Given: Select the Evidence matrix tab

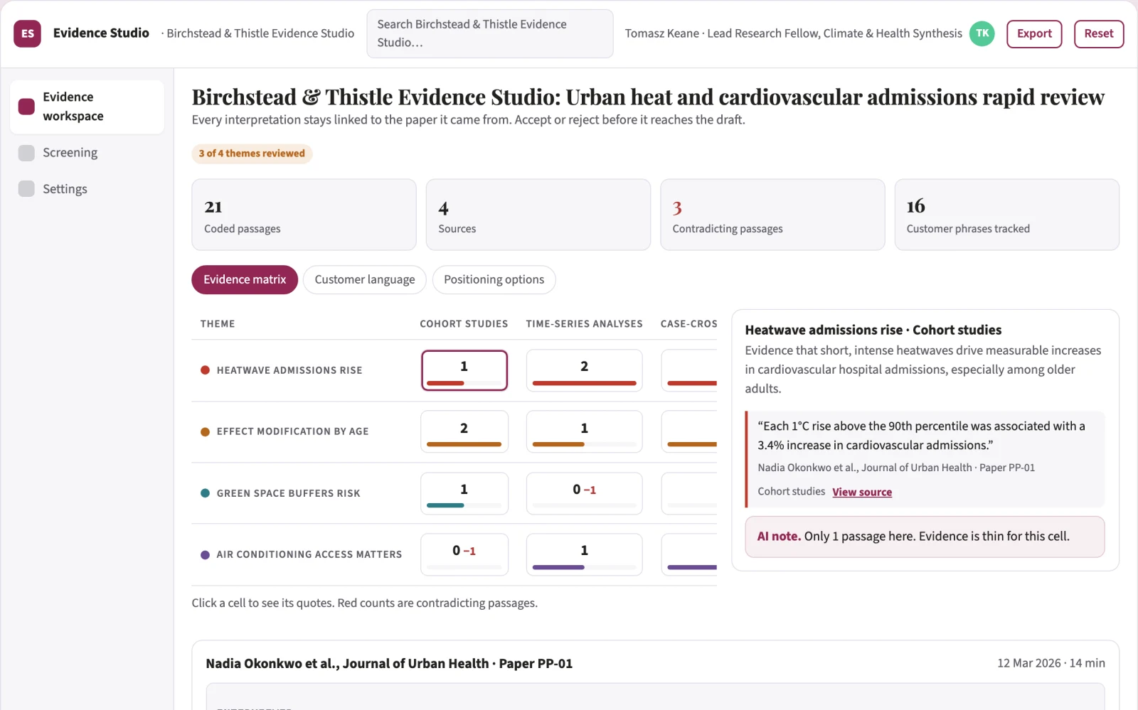Looking at the screenshot, I should 245,280.
